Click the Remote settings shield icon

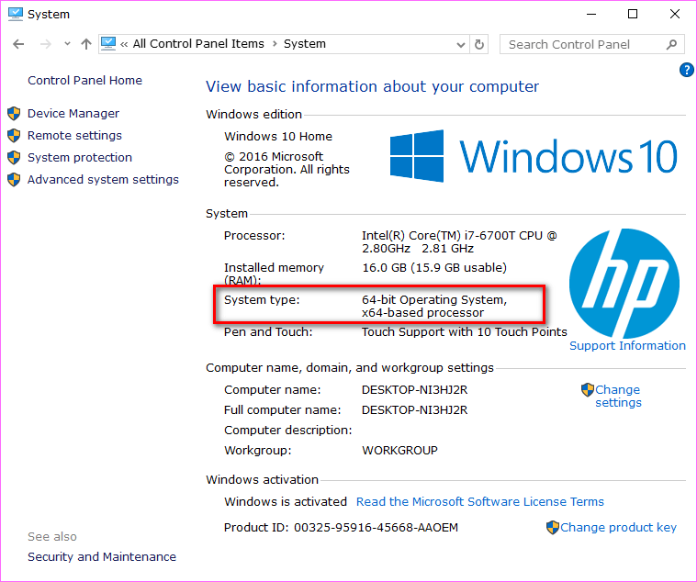(x=14, y=136)
